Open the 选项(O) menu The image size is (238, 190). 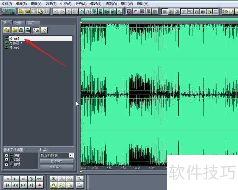tap(111, 4)
